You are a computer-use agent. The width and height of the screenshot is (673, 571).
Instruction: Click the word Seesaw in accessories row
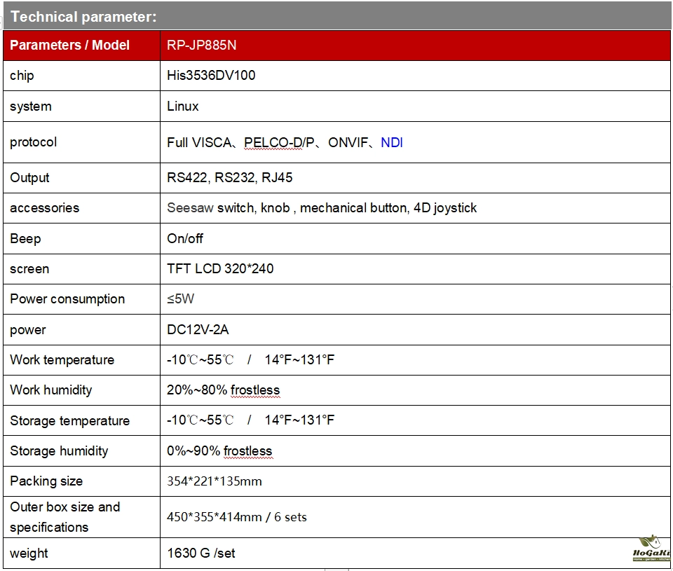coord(190,208)
